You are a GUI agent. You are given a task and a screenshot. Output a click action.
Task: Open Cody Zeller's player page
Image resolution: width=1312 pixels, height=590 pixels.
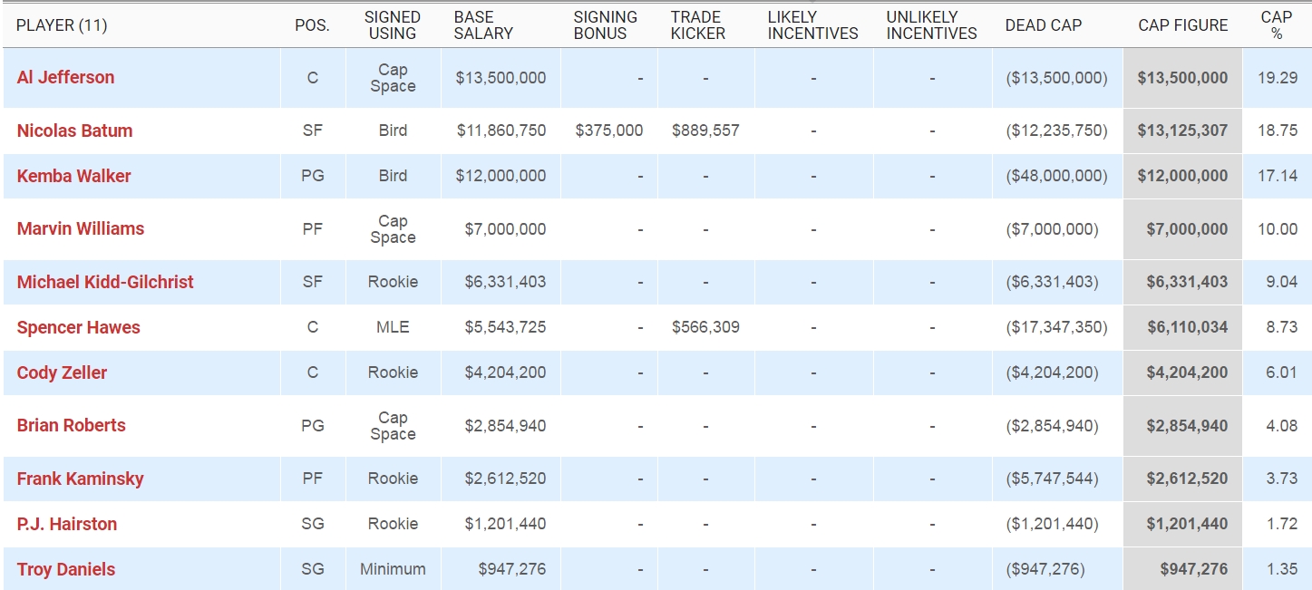click(62, 372)
